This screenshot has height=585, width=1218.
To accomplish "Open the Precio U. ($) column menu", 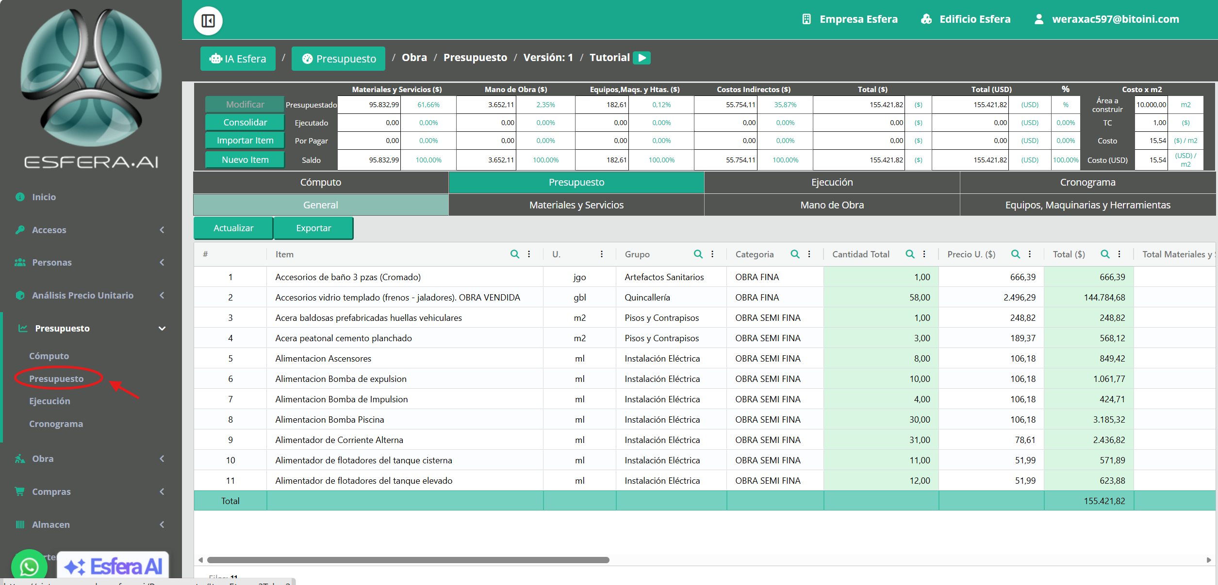I will [1030, 254].
